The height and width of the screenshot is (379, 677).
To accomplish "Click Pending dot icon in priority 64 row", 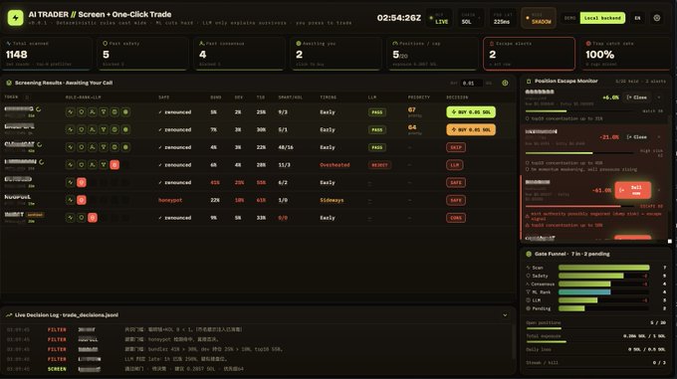I will coord(125,129).
